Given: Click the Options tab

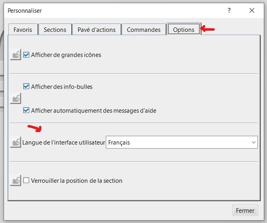Looking at the screenshot, I should pyautogui.click(x=184, y=29).
